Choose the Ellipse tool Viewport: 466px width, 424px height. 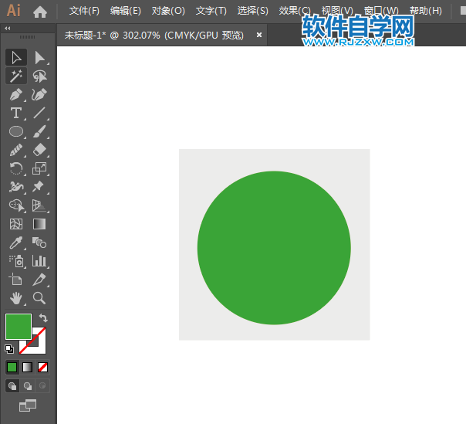coord(16,131)
